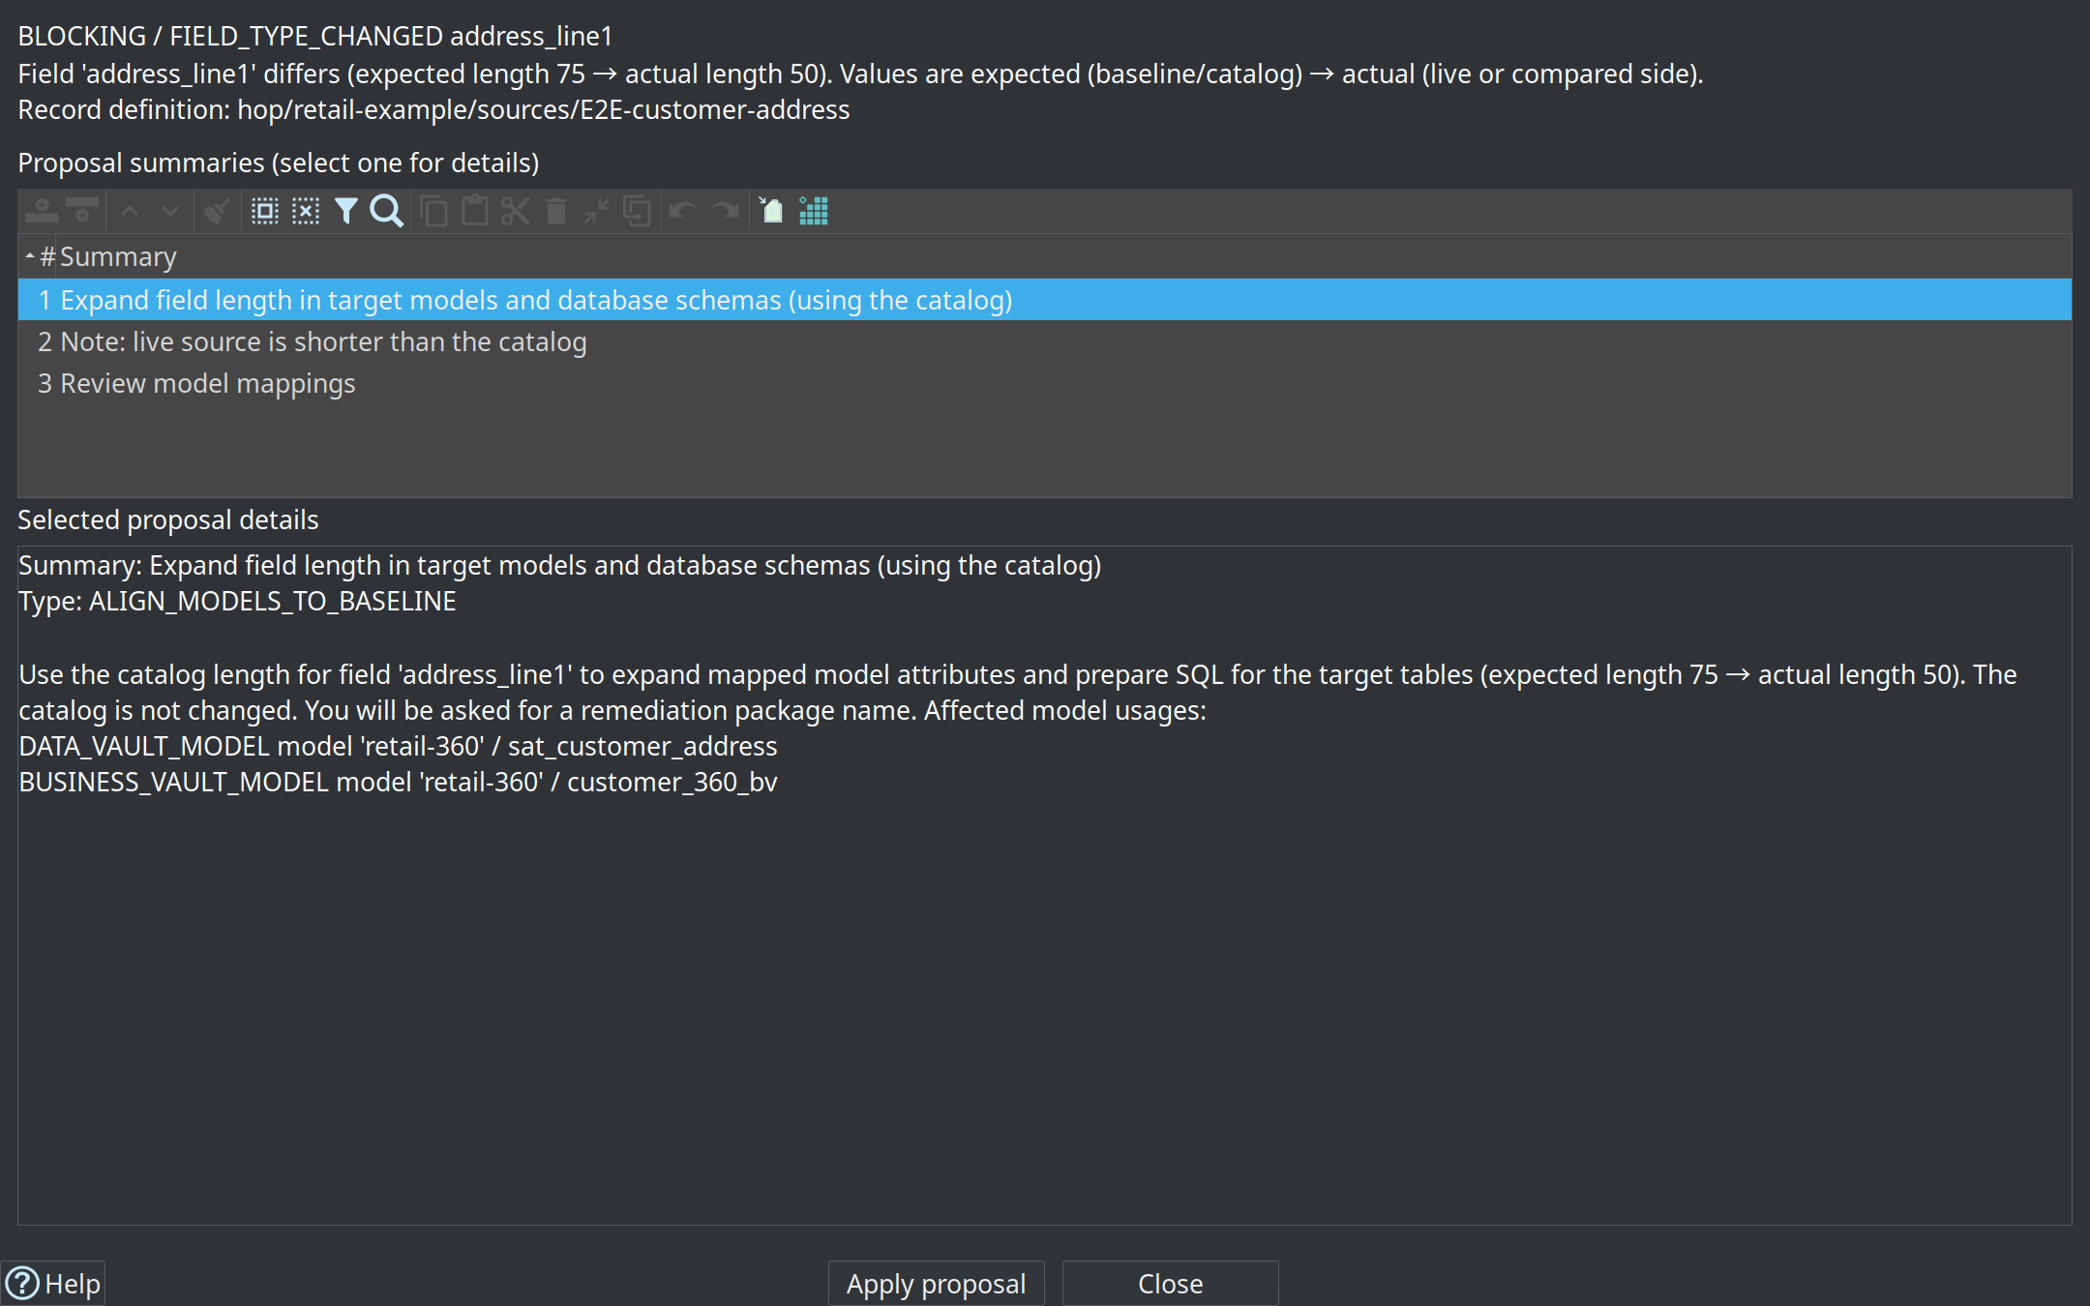Select proposal 'Expand field length in target models'
Screen dimensions: 2090x1306
coord(1045,300)
